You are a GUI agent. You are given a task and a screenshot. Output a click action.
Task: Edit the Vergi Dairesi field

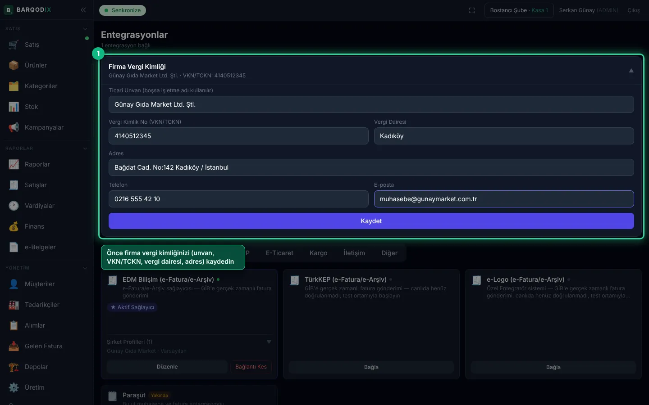[x=504, y=136]
